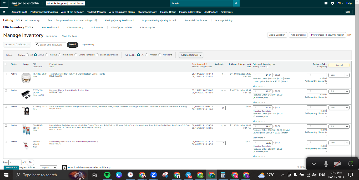Choose the Listing Removed status radio
The height and width of the screenshot is (180, 359).
(76, 55)
